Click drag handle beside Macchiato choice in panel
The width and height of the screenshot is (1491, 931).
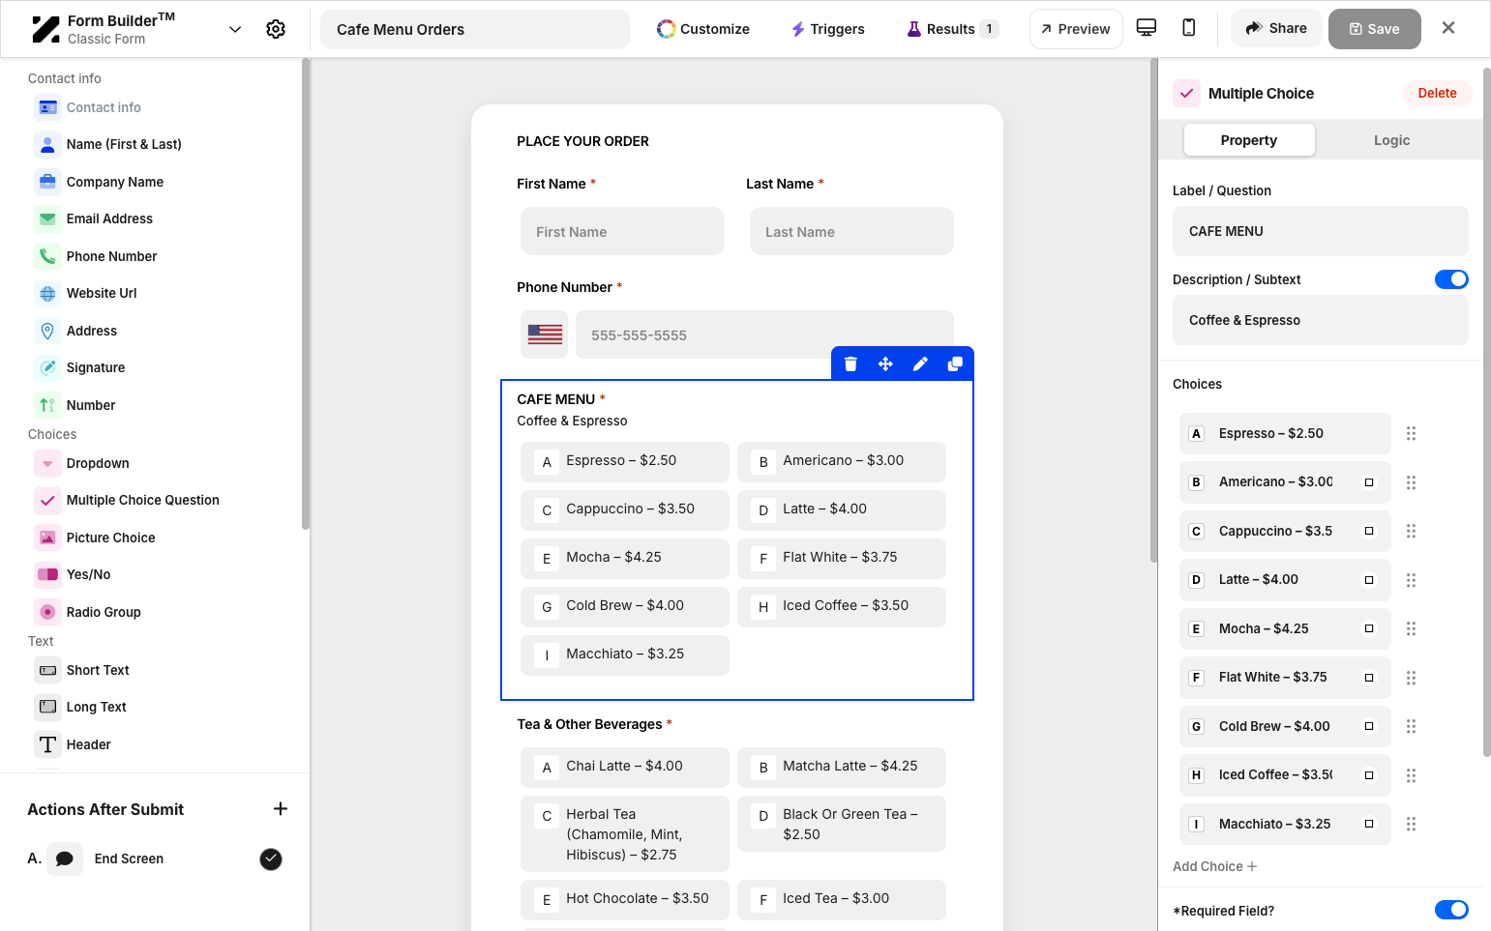point(1411,824)
